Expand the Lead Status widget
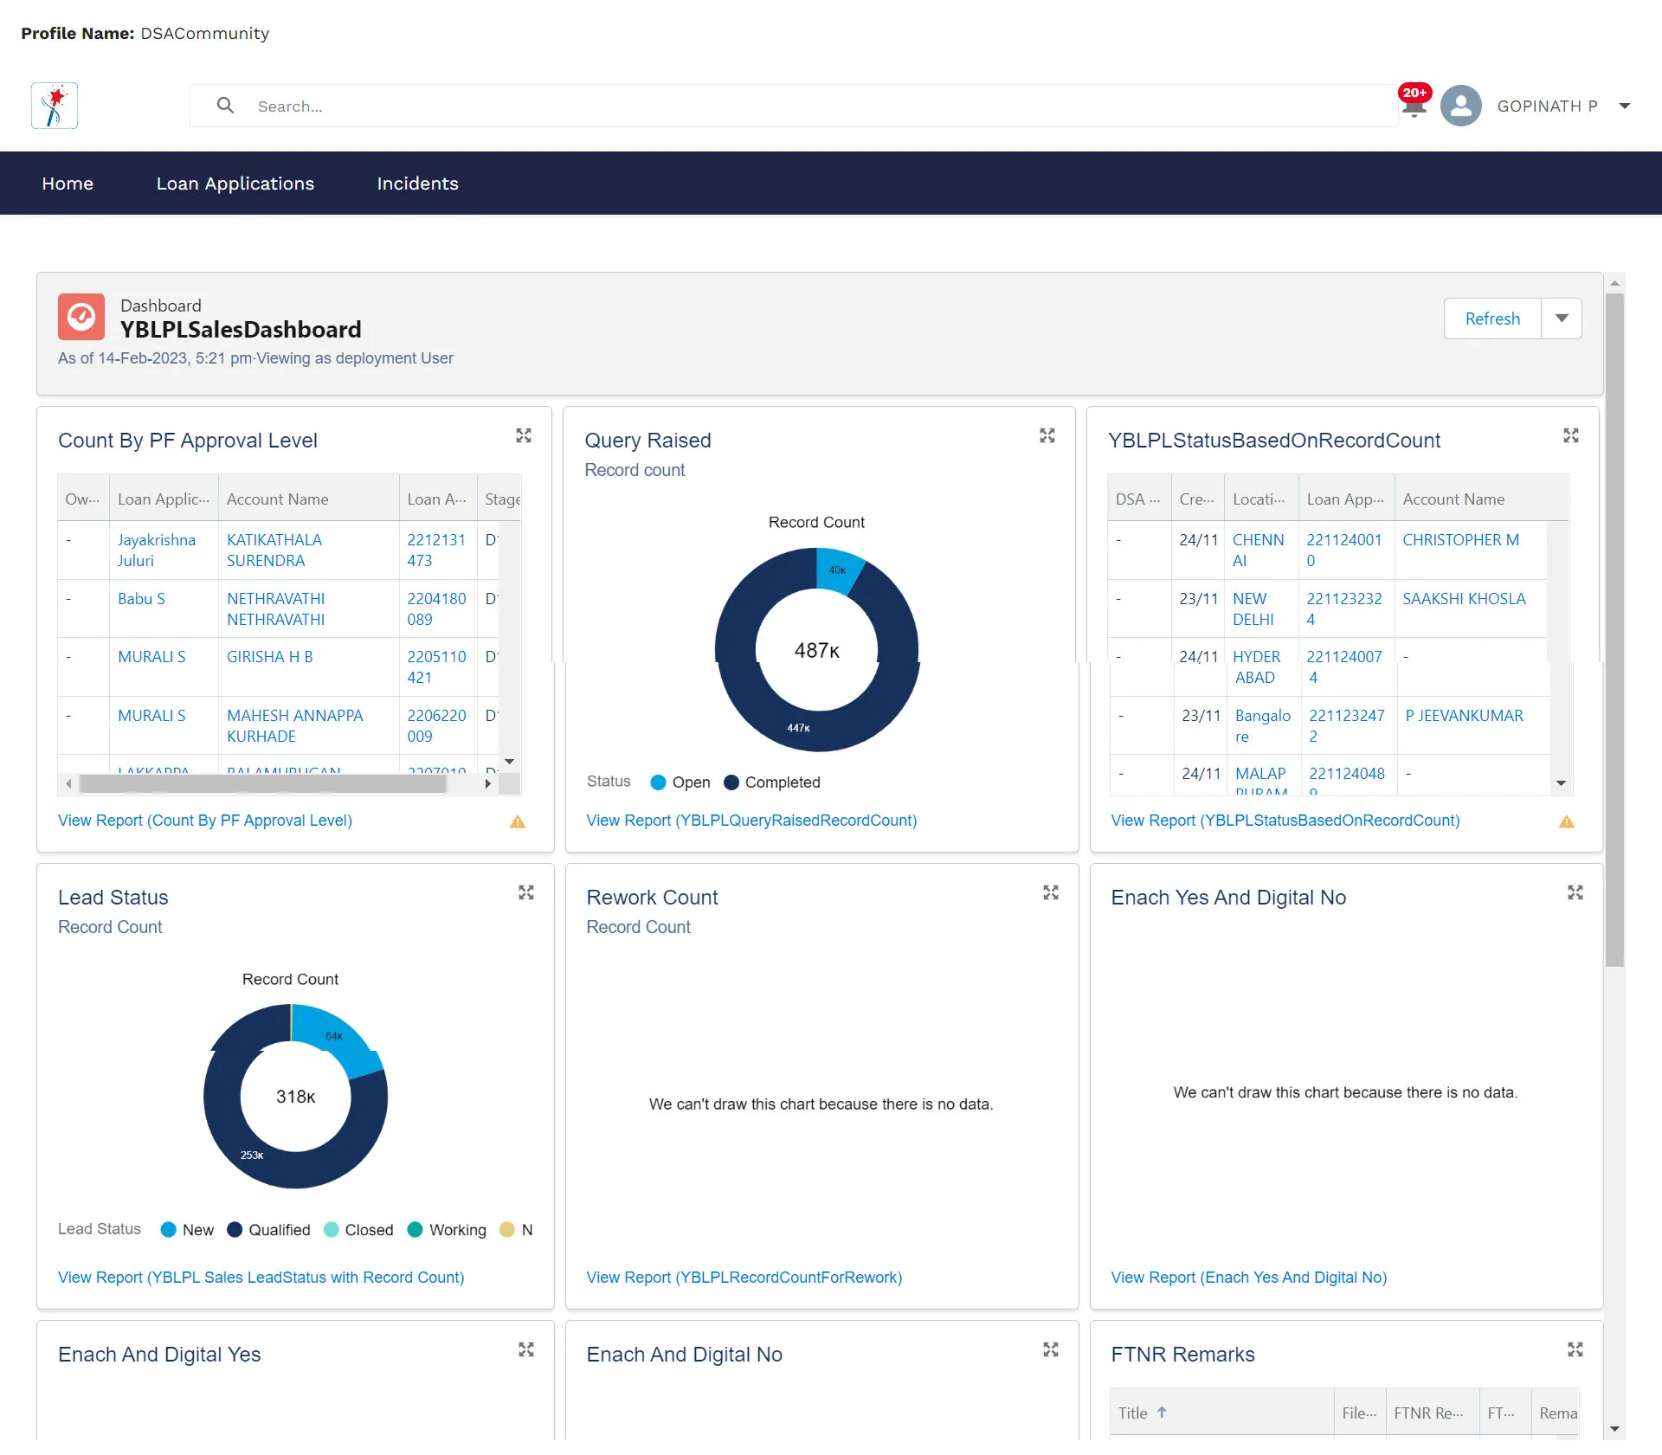1662x1455 pixels. 526,892
